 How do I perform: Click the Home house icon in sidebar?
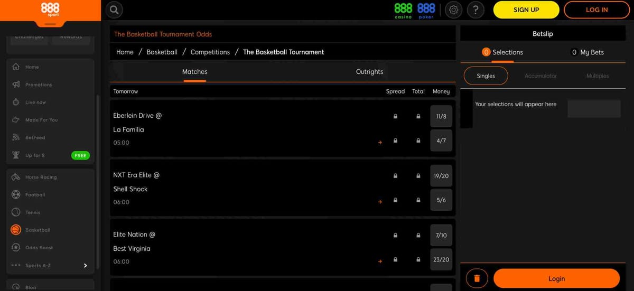click(x=16, y=67)
